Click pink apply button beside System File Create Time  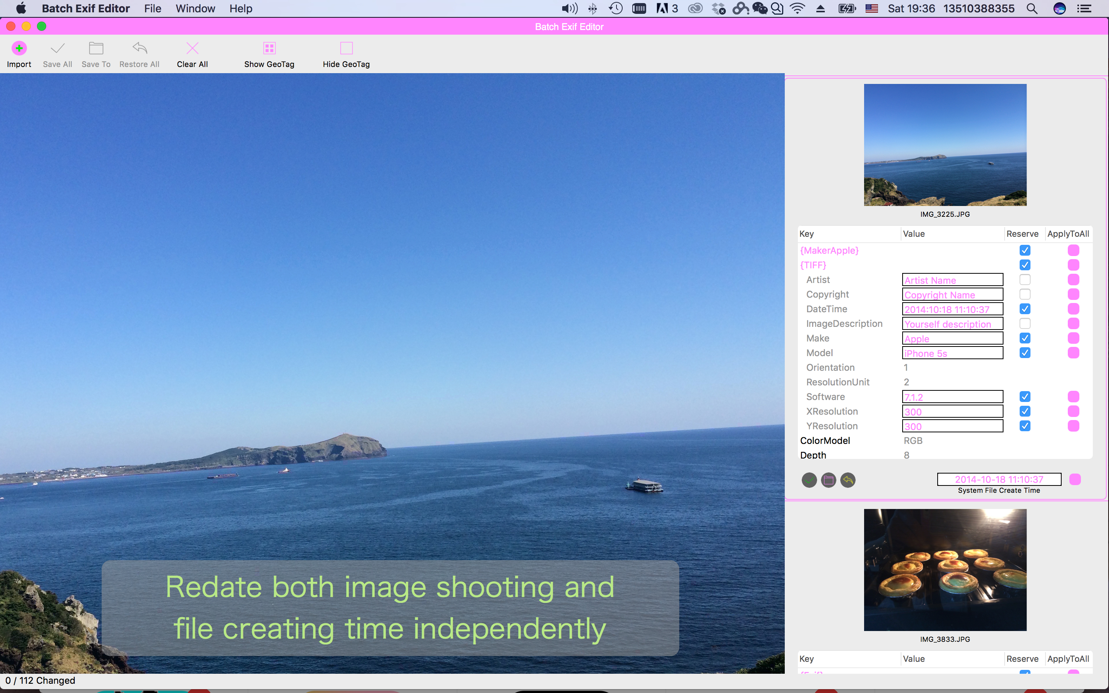click(1075, 479)
